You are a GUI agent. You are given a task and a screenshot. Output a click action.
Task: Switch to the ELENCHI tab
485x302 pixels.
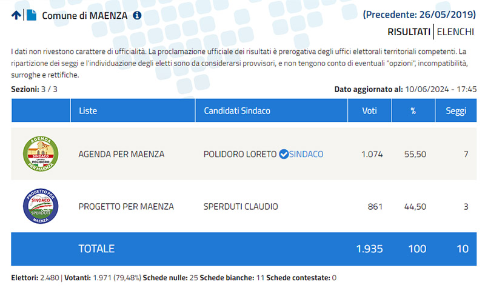coord(455,32)
